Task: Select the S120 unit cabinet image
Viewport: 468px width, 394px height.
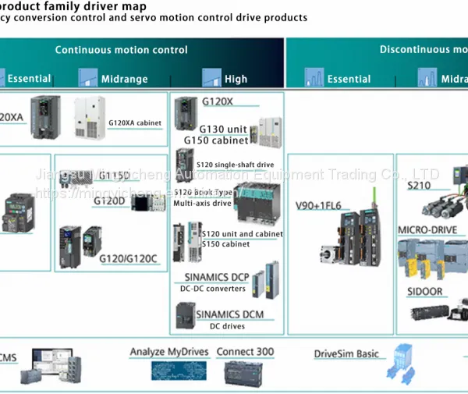Action: [x=188, y=242]
